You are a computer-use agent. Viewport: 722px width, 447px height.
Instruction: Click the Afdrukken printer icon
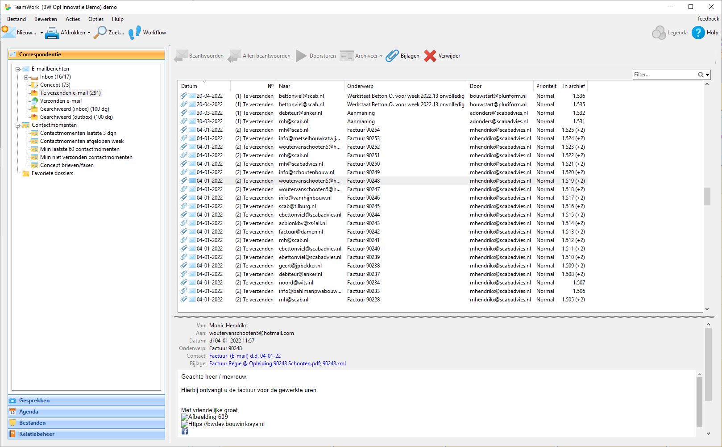coord(52,33)
